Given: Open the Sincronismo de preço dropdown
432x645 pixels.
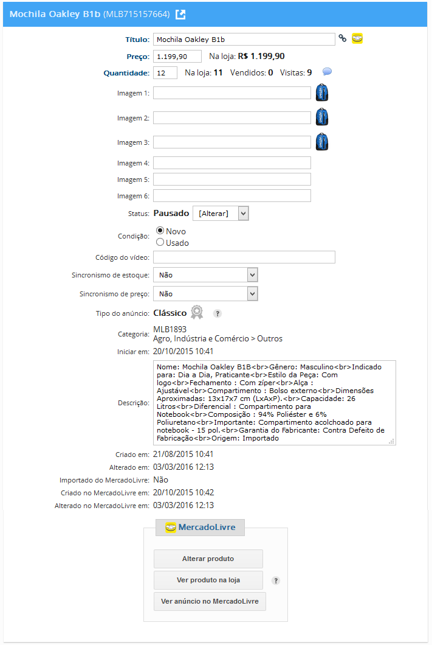Looking at the screenshot, I should (205, 294).
